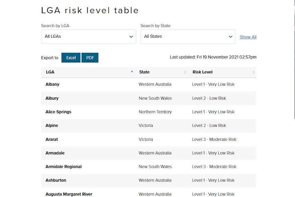Select the Ararat LGA name
The height and width of the screenshot is (197, 295).
pyautogui.click(x=52, y=139)
